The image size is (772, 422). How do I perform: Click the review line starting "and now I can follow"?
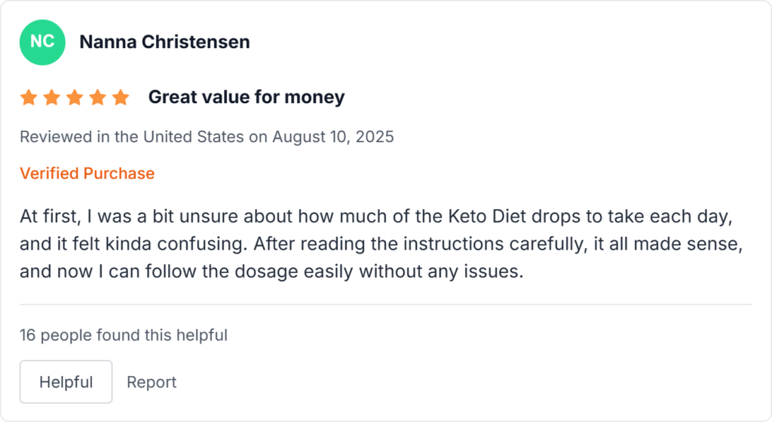271,272
